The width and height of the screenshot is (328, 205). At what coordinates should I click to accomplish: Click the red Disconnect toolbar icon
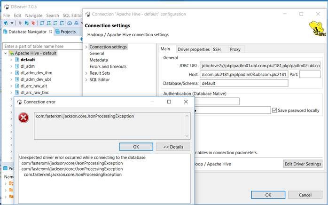pyautogui.click(x=33, y=23)
